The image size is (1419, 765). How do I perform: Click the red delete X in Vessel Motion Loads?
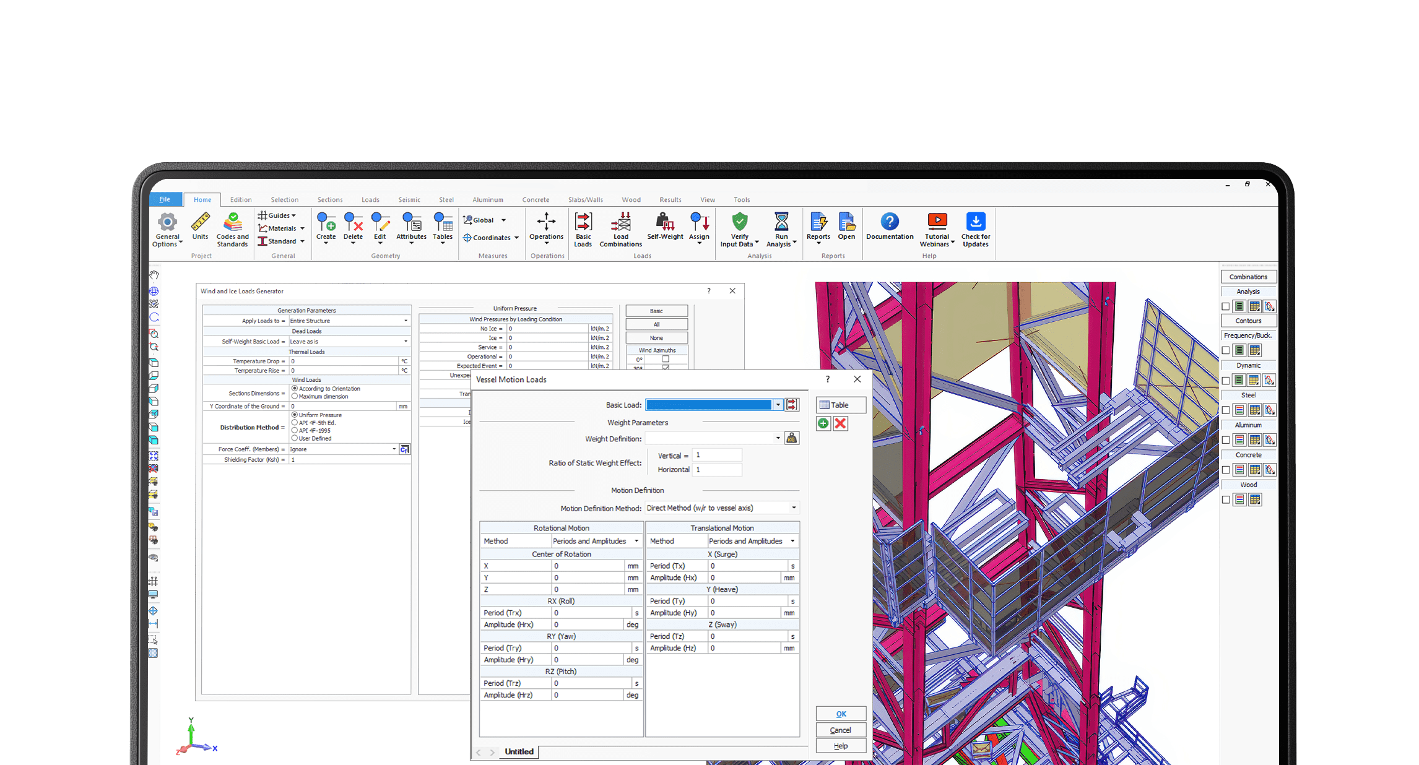coord(840,423)
